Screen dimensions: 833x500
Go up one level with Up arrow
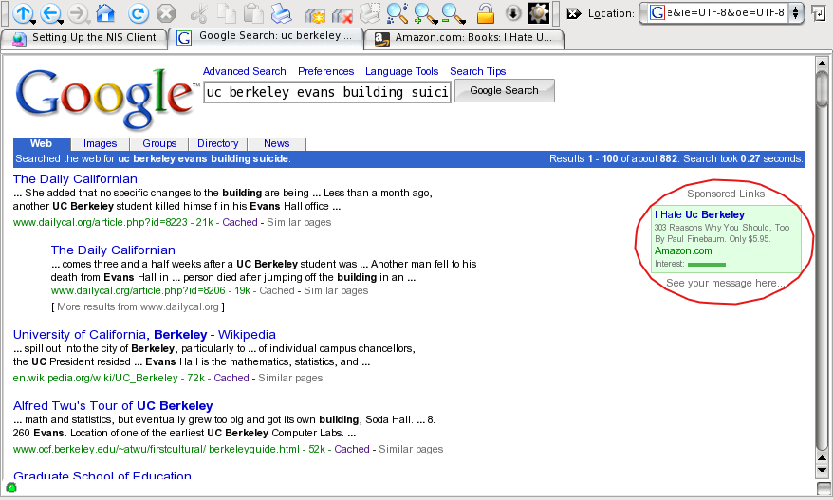22,12
